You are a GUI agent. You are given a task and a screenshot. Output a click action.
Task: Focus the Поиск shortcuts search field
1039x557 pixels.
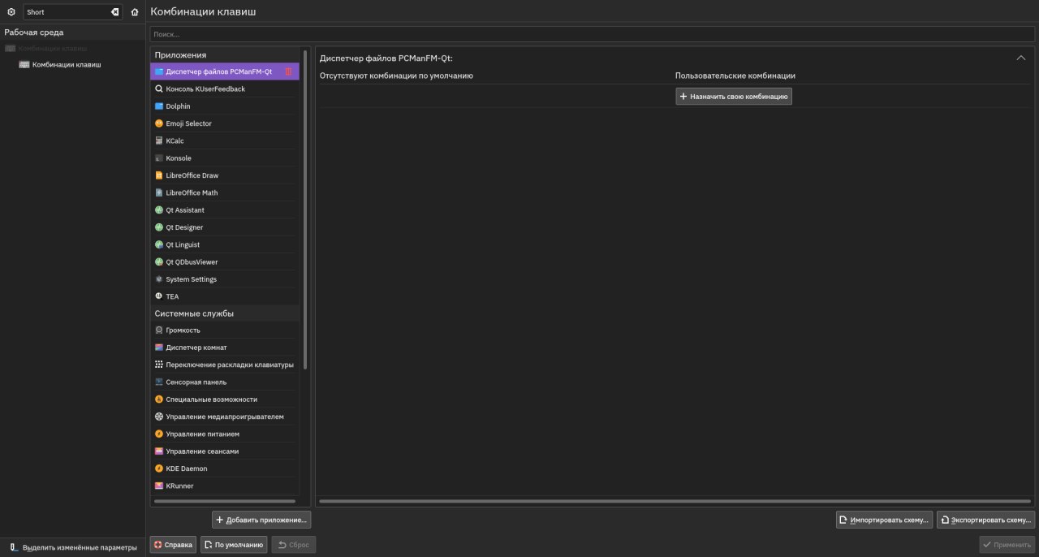point(593,35)
